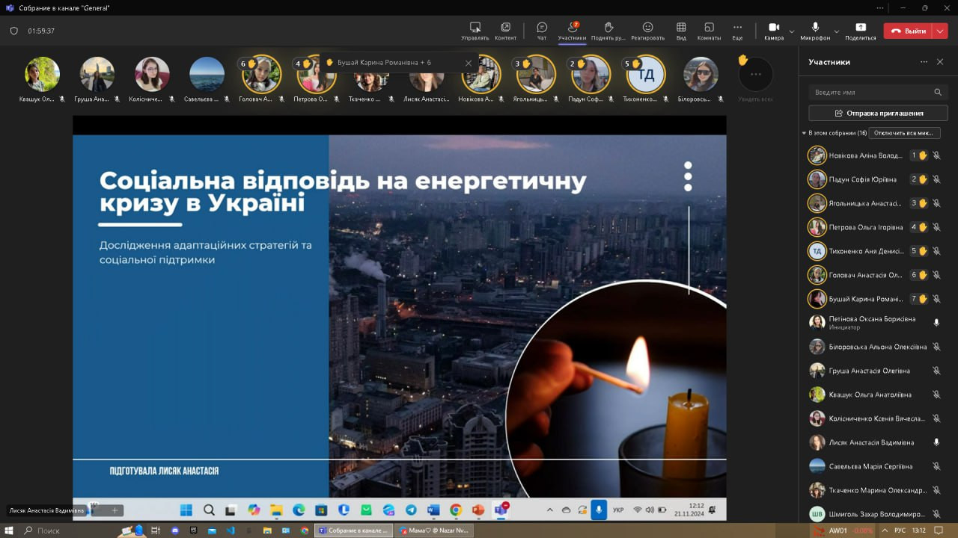
Task: Open the Участники panel's three-dot options menu
Action: coord(924,62)
